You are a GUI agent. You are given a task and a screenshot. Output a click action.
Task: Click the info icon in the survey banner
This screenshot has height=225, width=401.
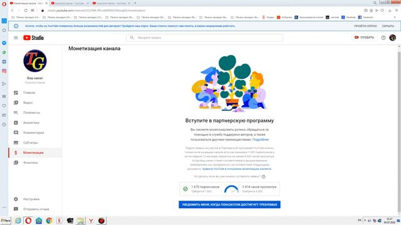[x=16, y=26]
